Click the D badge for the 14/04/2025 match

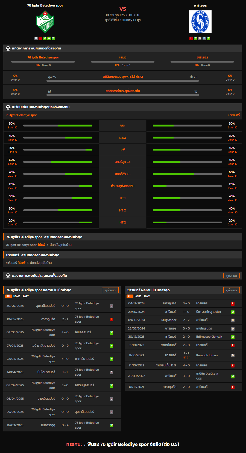click(x=112, y=372)
